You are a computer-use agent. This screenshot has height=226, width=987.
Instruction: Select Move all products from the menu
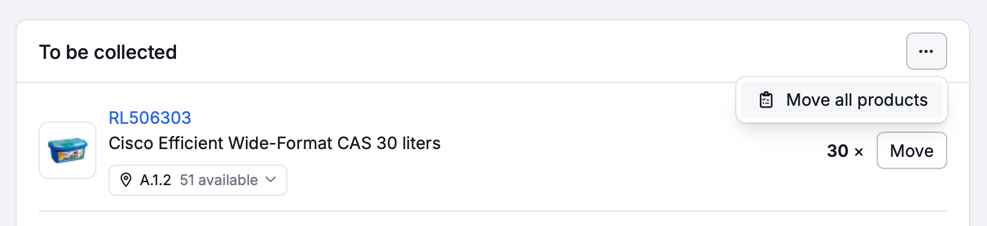(842, 100)
